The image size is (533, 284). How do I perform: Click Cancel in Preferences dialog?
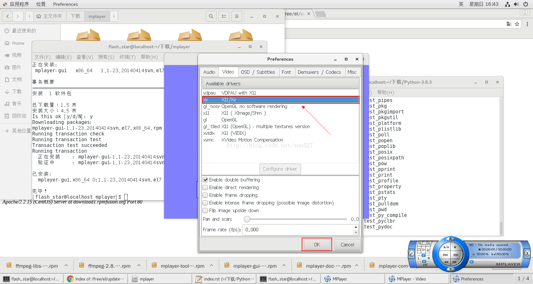coord(347,245)
